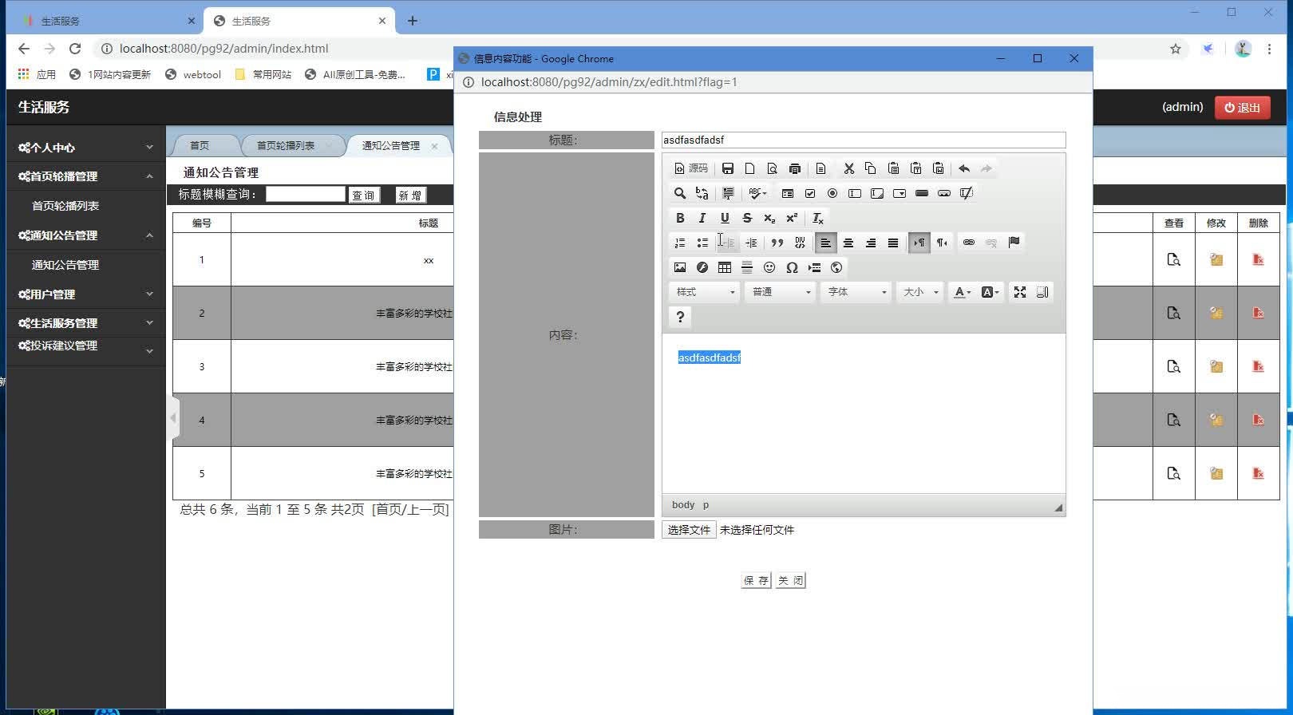Toggle Italic formatting
The height and width of the screenshot is (715, 1293).
click(x=702, y=218)
